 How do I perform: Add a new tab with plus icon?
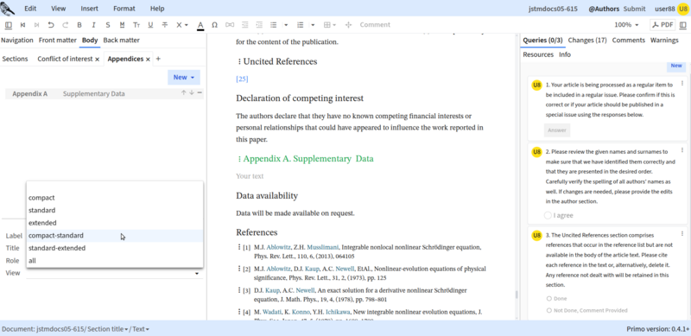(x=159, y=59)
